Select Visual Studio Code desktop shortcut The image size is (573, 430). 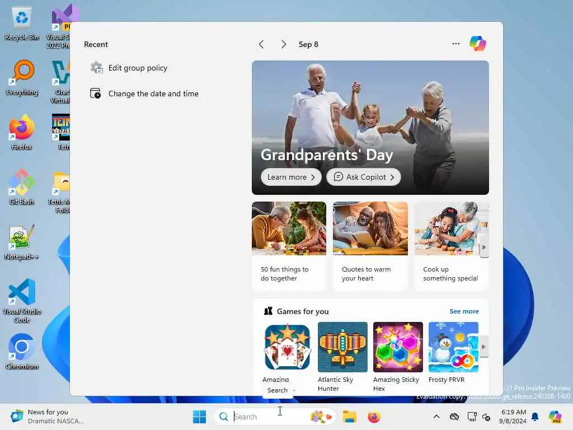pyautogui.click(x=22, y=301)
